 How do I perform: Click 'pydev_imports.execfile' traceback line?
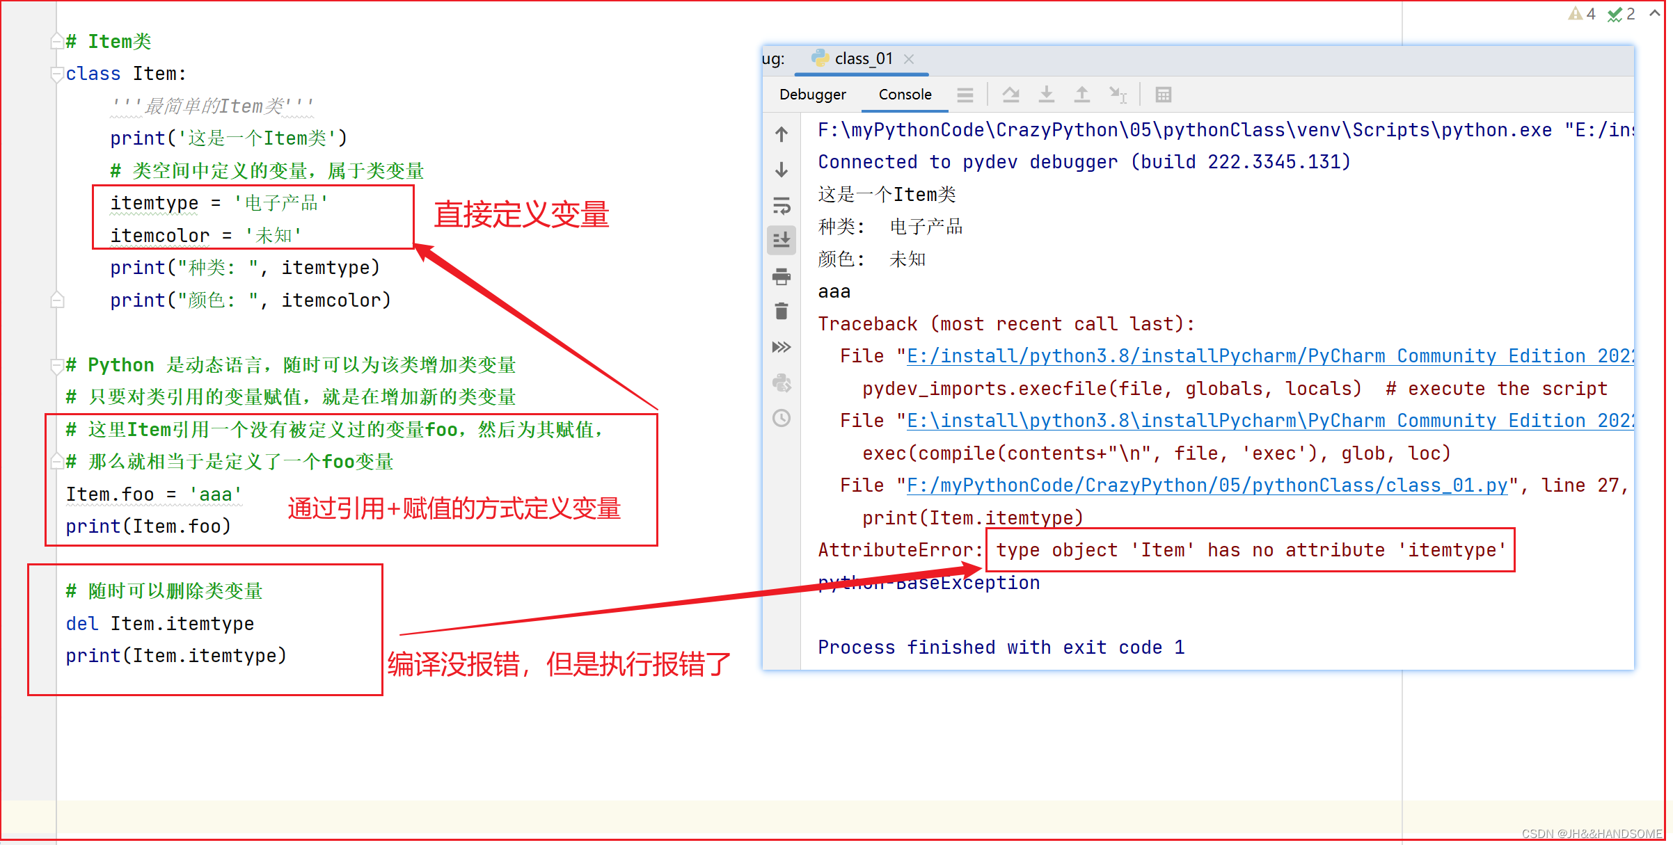(1235, 389)
